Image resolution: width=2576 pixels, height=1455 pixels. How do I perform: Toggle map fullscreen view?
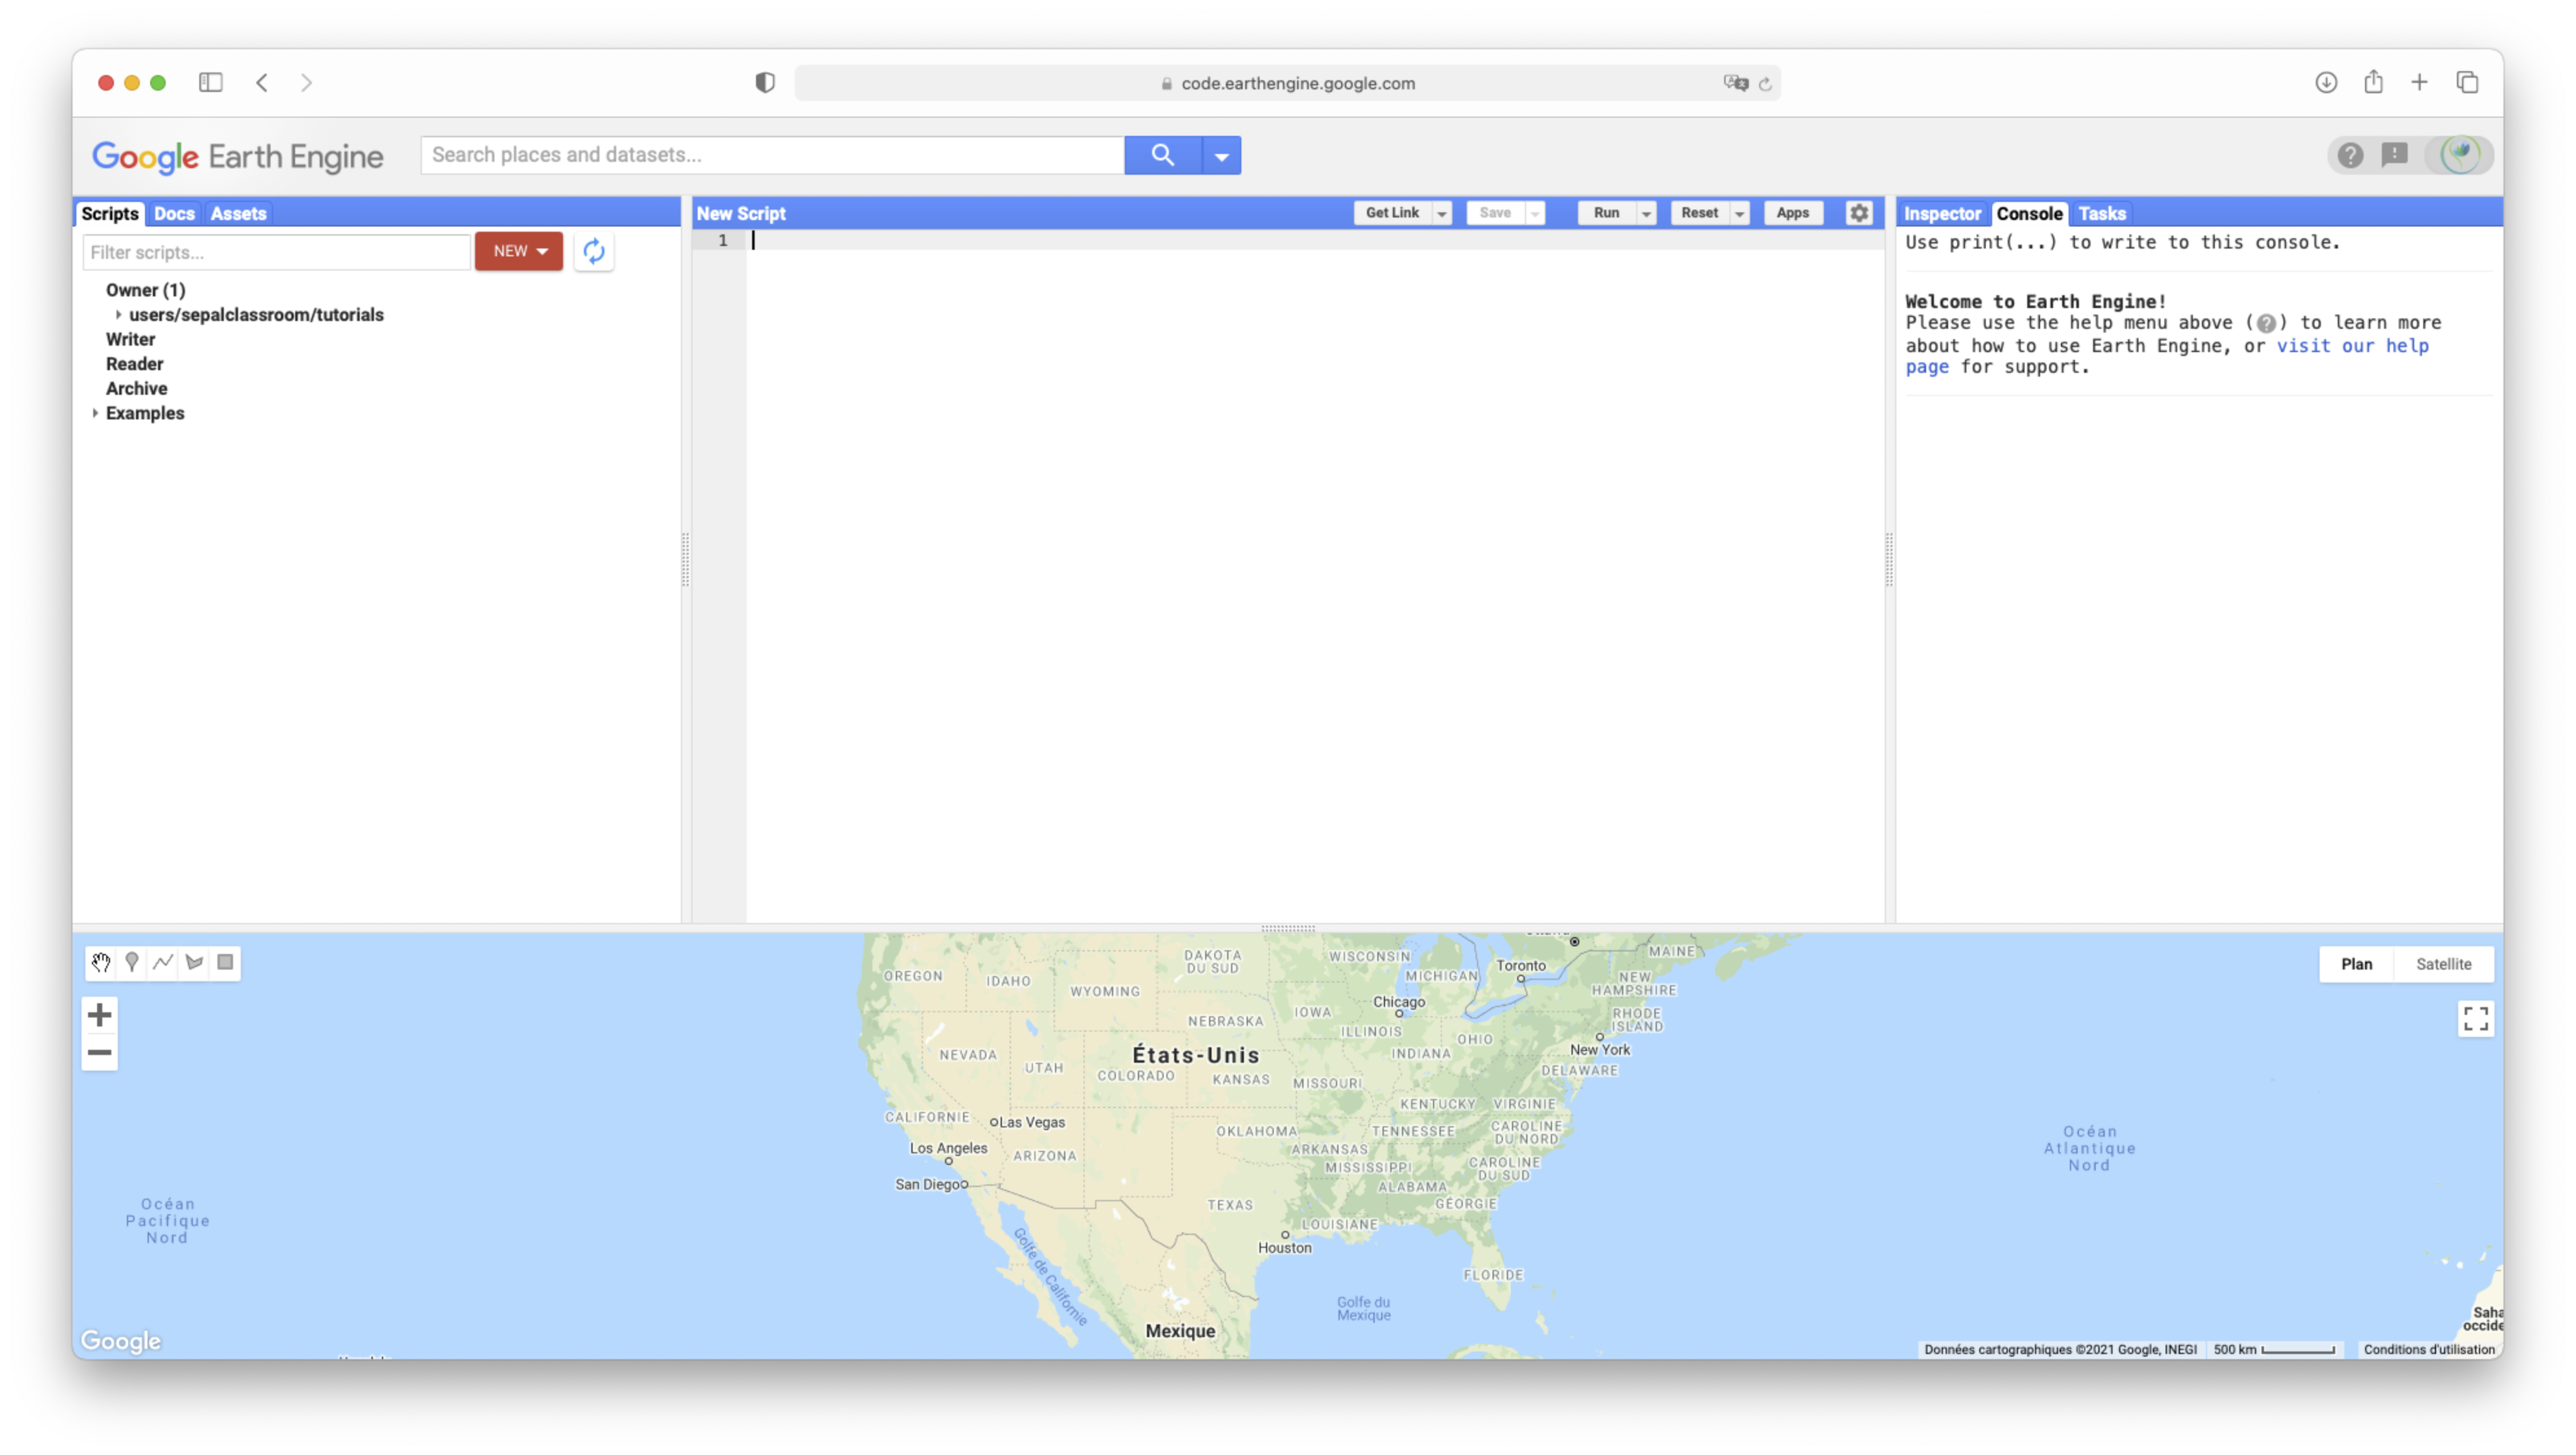(x=2475, y=1018)
